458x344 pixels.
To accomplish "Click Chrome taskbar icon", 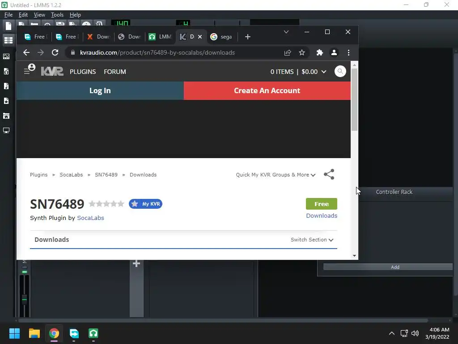I will point(54,333).
